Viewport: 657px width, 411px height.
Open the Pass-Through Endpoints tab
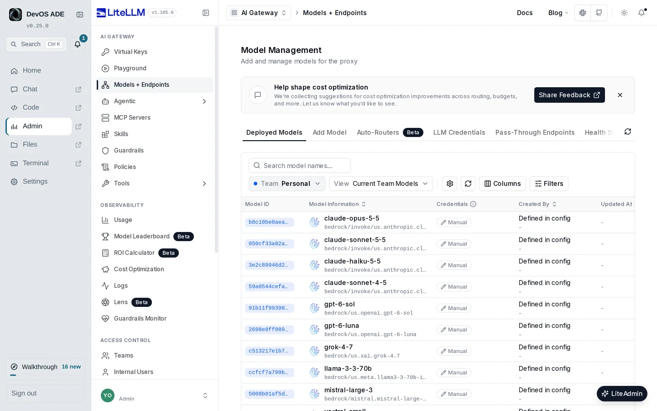click(x=535, y=132)
